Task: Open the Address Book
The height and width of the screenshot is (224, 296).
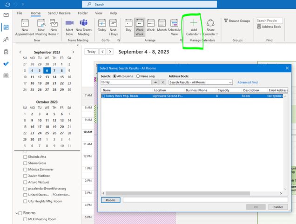Action: tap(269, 27)
